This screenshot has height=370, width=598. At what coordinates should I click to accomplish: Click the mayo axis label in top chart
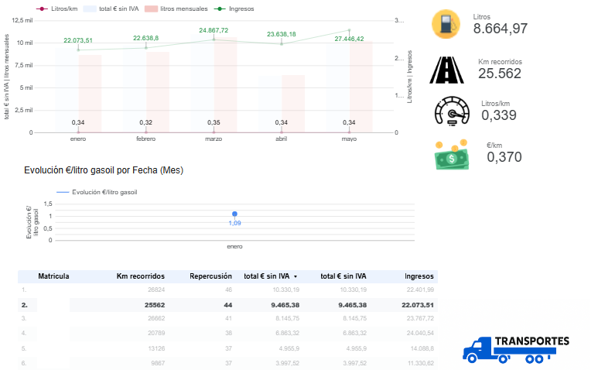click(x=349, y=139)
